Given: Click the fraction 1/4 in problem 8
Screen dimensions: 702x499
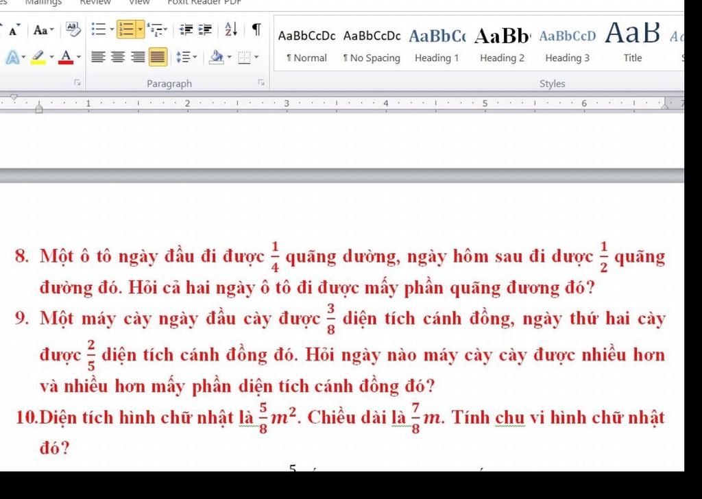Looking at the screenshot, I should (x=275, y=256).
